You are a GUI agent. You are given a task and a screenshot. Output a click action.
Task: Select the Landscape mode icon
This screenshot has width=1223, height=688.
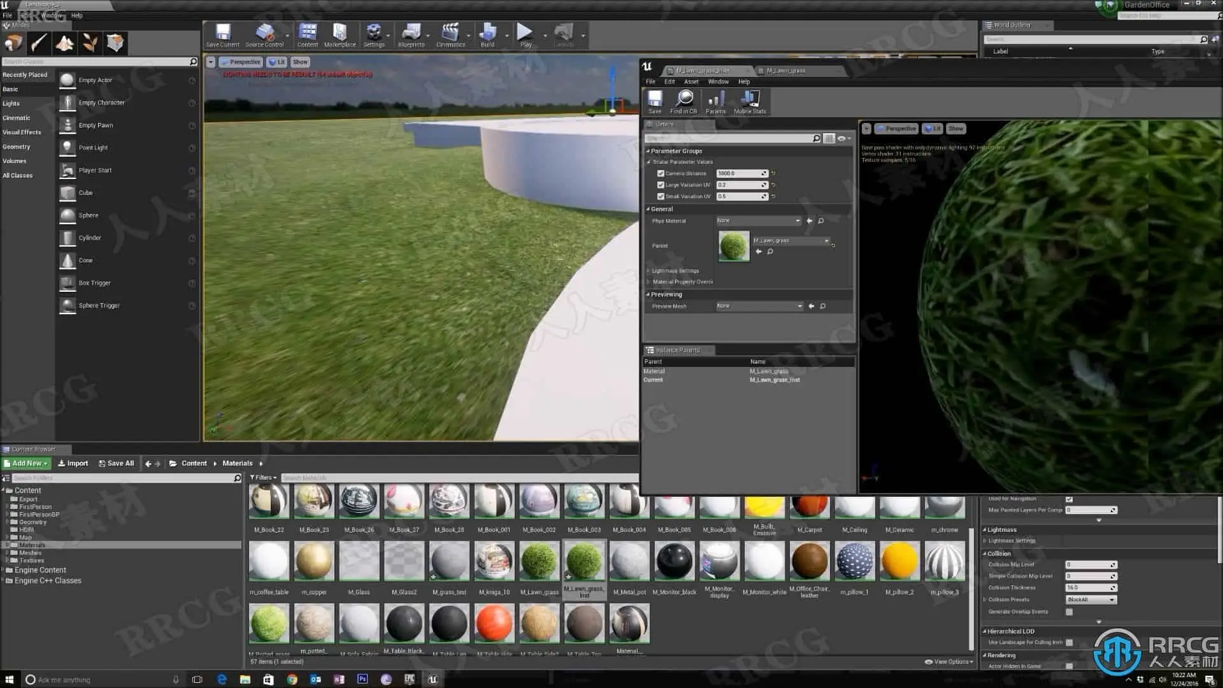point(64,43)
